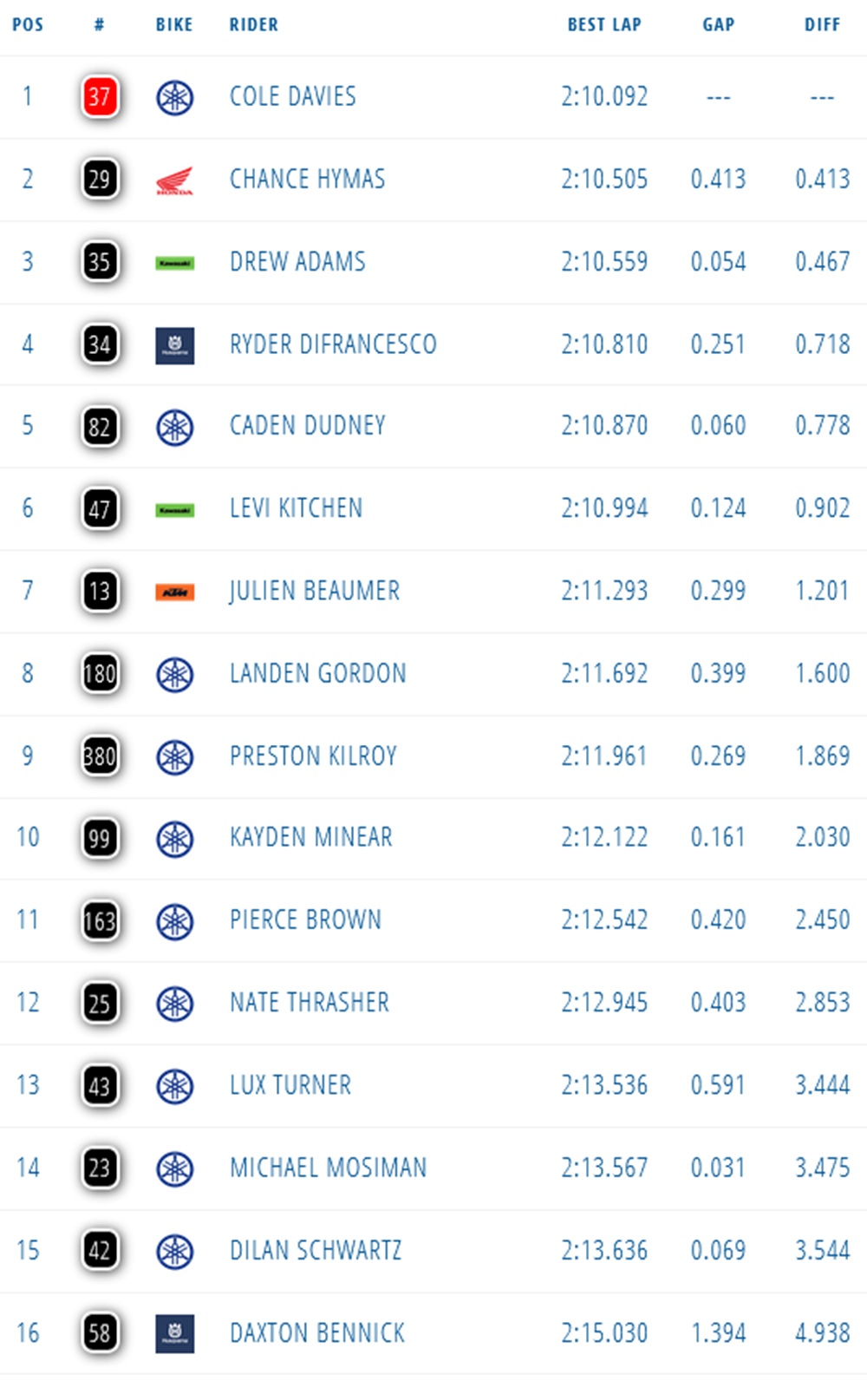
Task: Click the GAP column header
Action: [718, 24]
